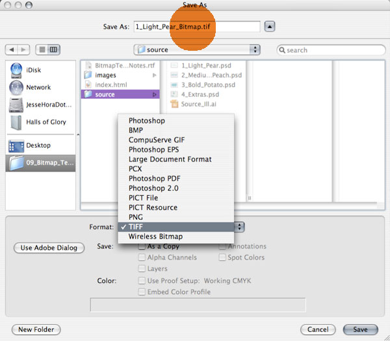Image resolution: width=390 pixels, height=341 pixels.
Task: Toggle the Annotations checkbox
Action: click(222, 247)
